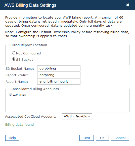135x146 pixels.
Task: Click the Report Name input field
Action: pos(59,82)
